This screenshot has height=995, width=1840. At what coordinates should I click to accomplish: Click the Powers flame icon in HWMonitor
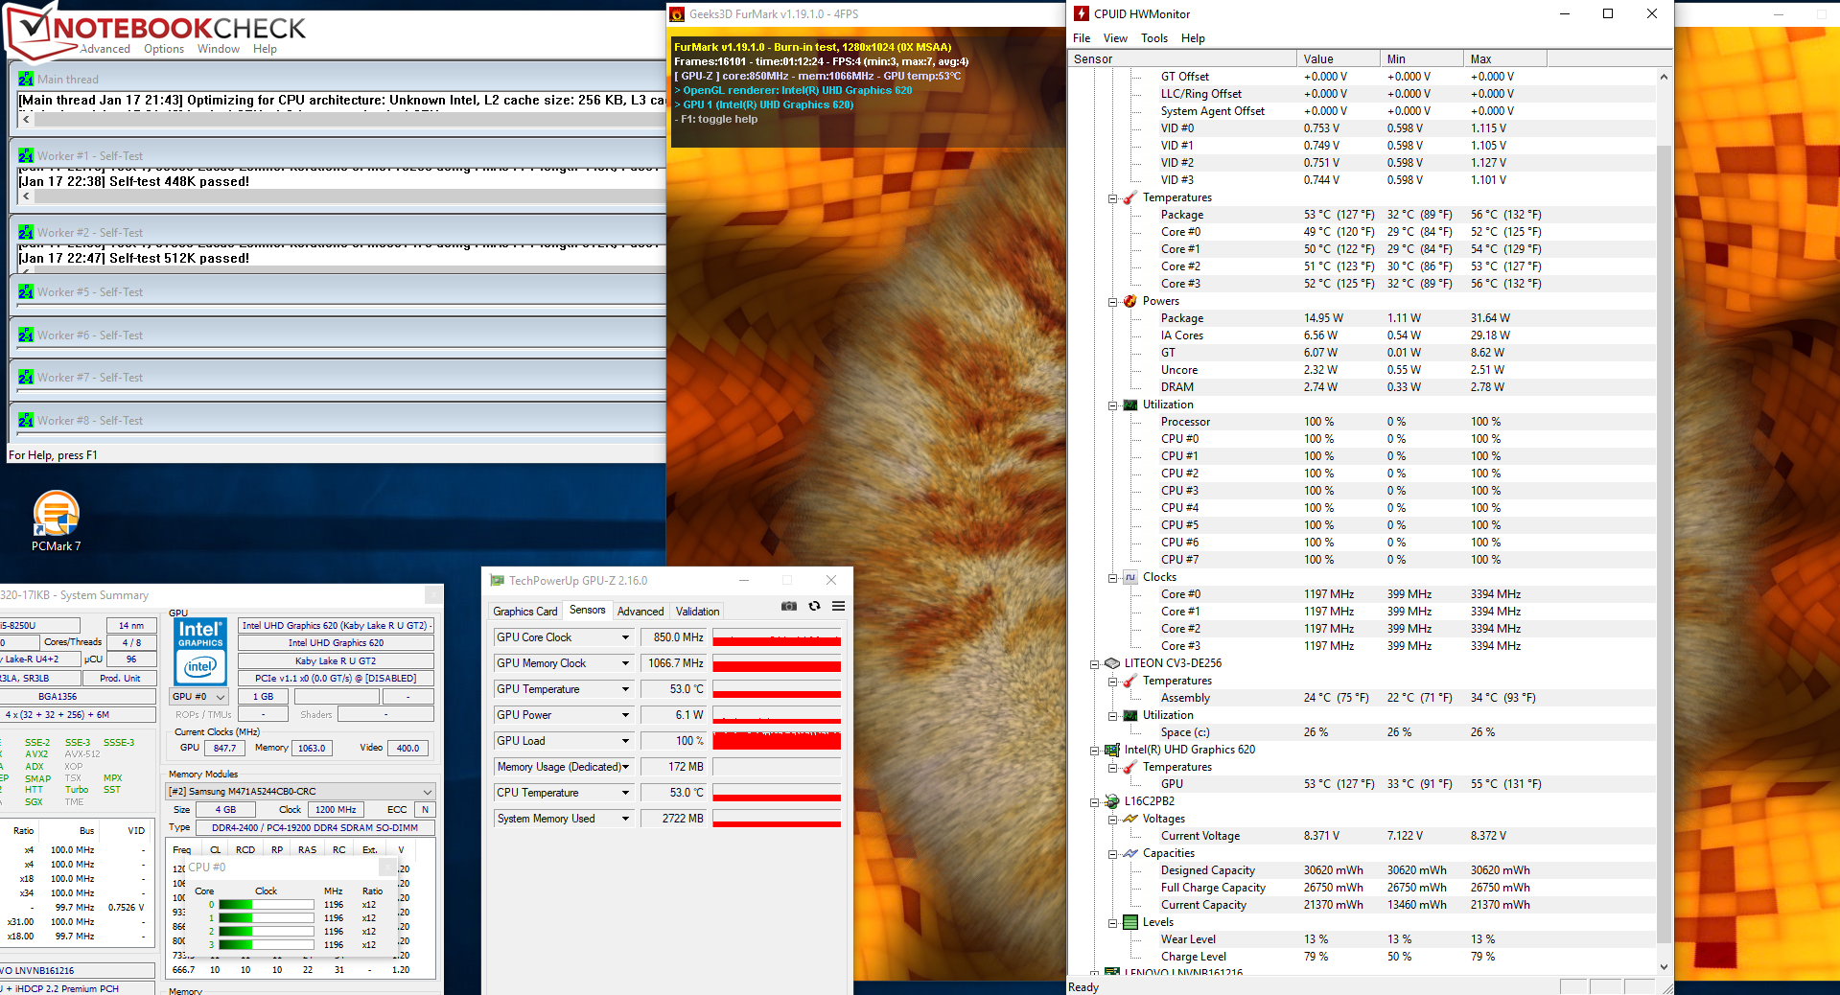coord(1130,301)
